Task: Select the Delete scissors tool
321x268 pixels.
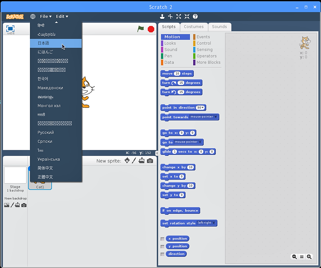Action: (170, 16)
